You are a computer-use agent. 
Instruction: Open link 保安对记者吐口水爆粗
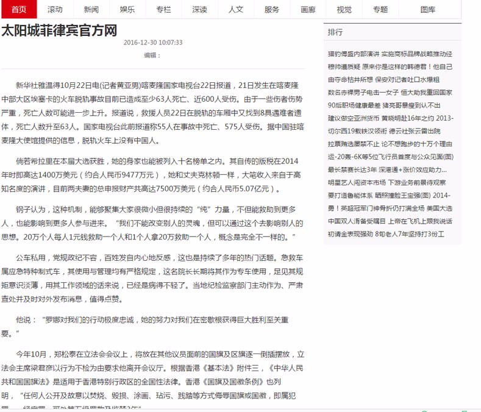407,79
